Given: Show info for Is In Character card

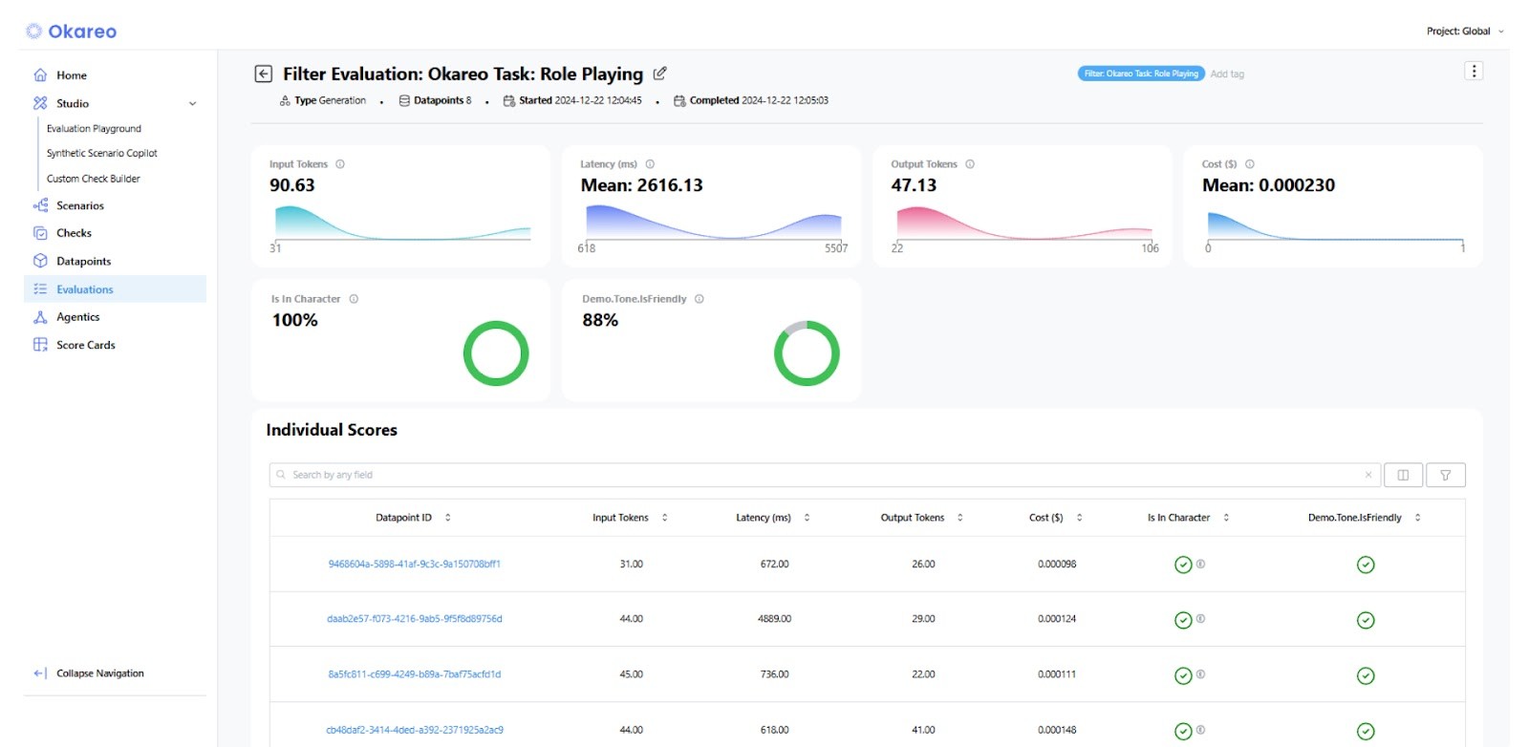Looking at the screenshot, I should point(354,299).
